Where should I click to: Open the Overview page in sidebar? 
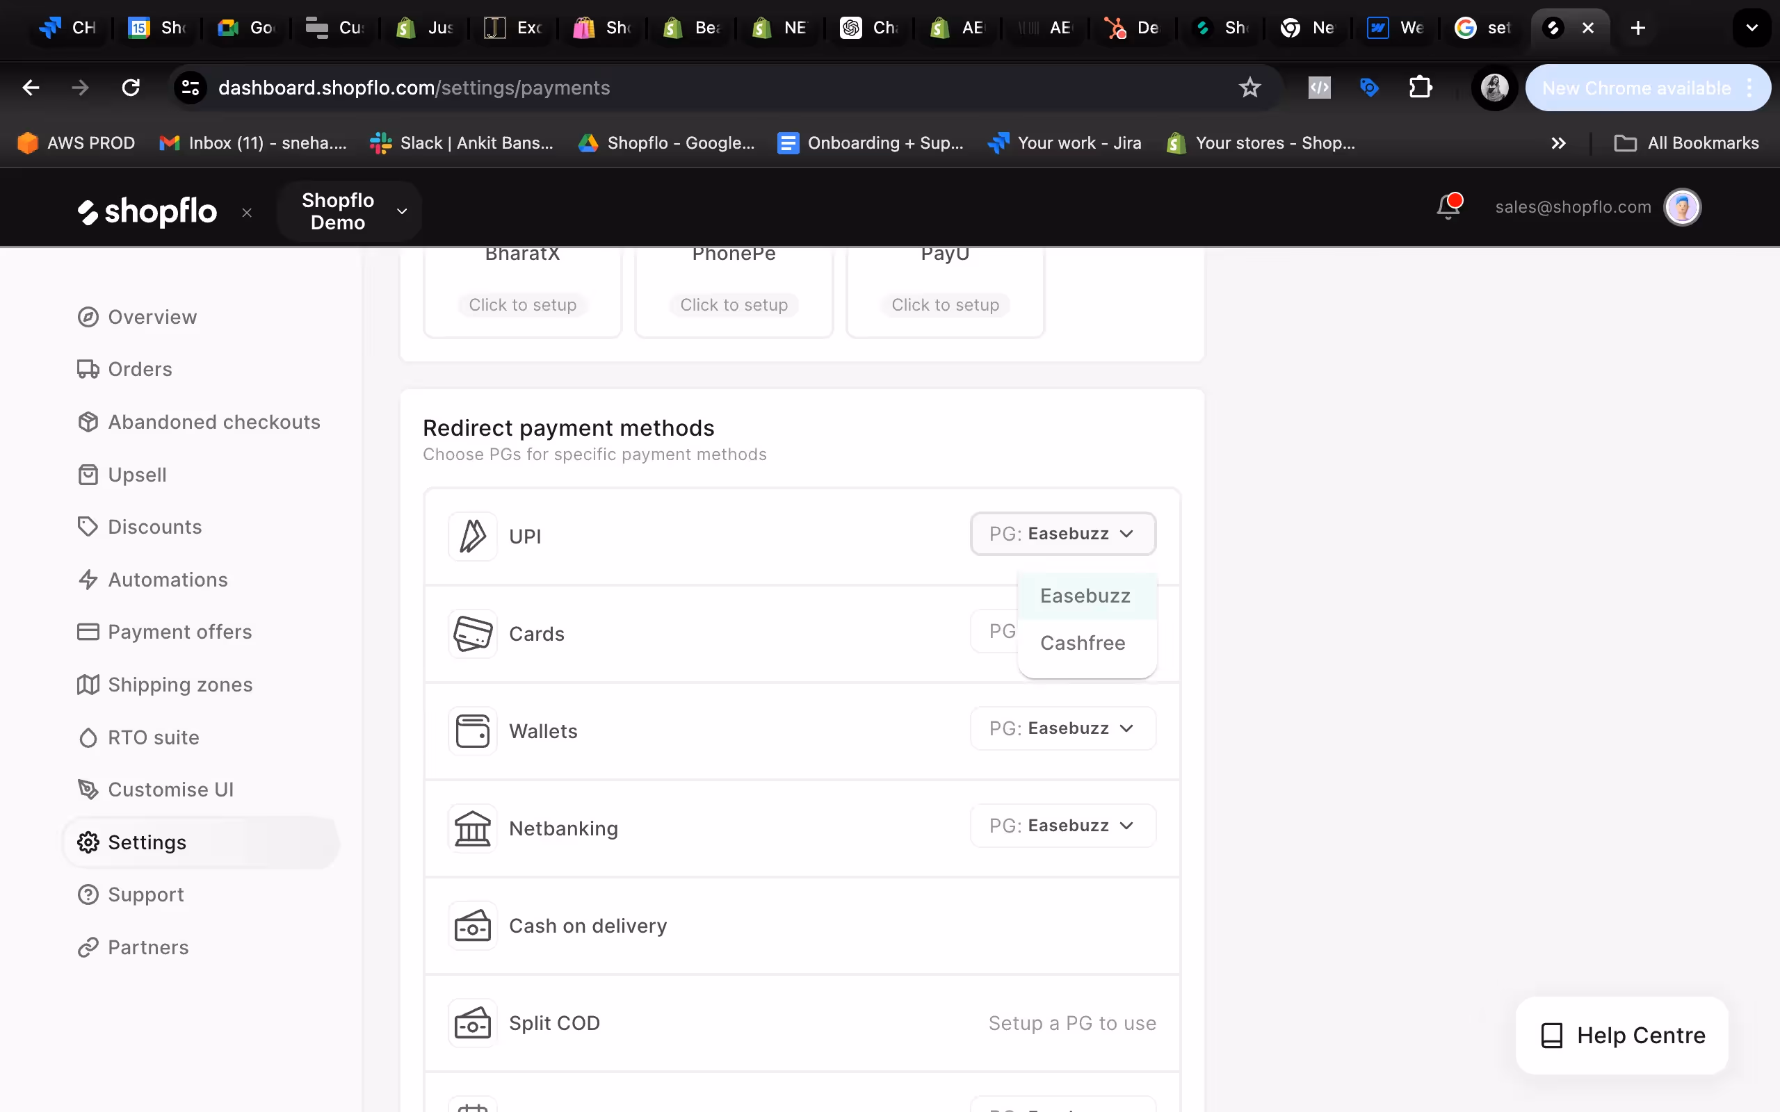click(138, 317)
